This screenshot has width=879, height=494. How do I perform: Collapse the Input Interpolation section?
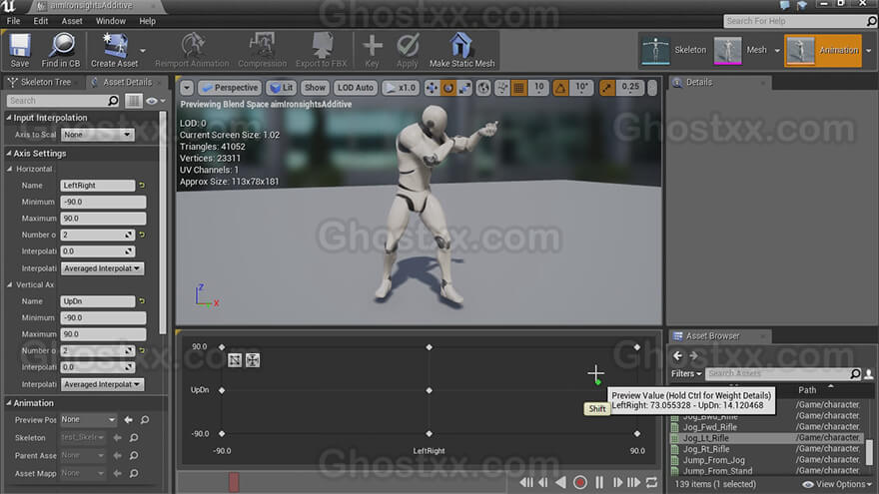[9, 118]
